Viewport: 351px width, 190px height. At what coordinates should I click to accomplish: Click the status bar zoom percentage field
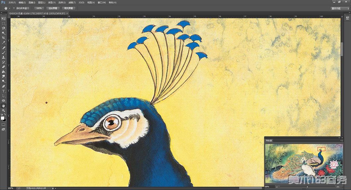[x=11, y=188]
